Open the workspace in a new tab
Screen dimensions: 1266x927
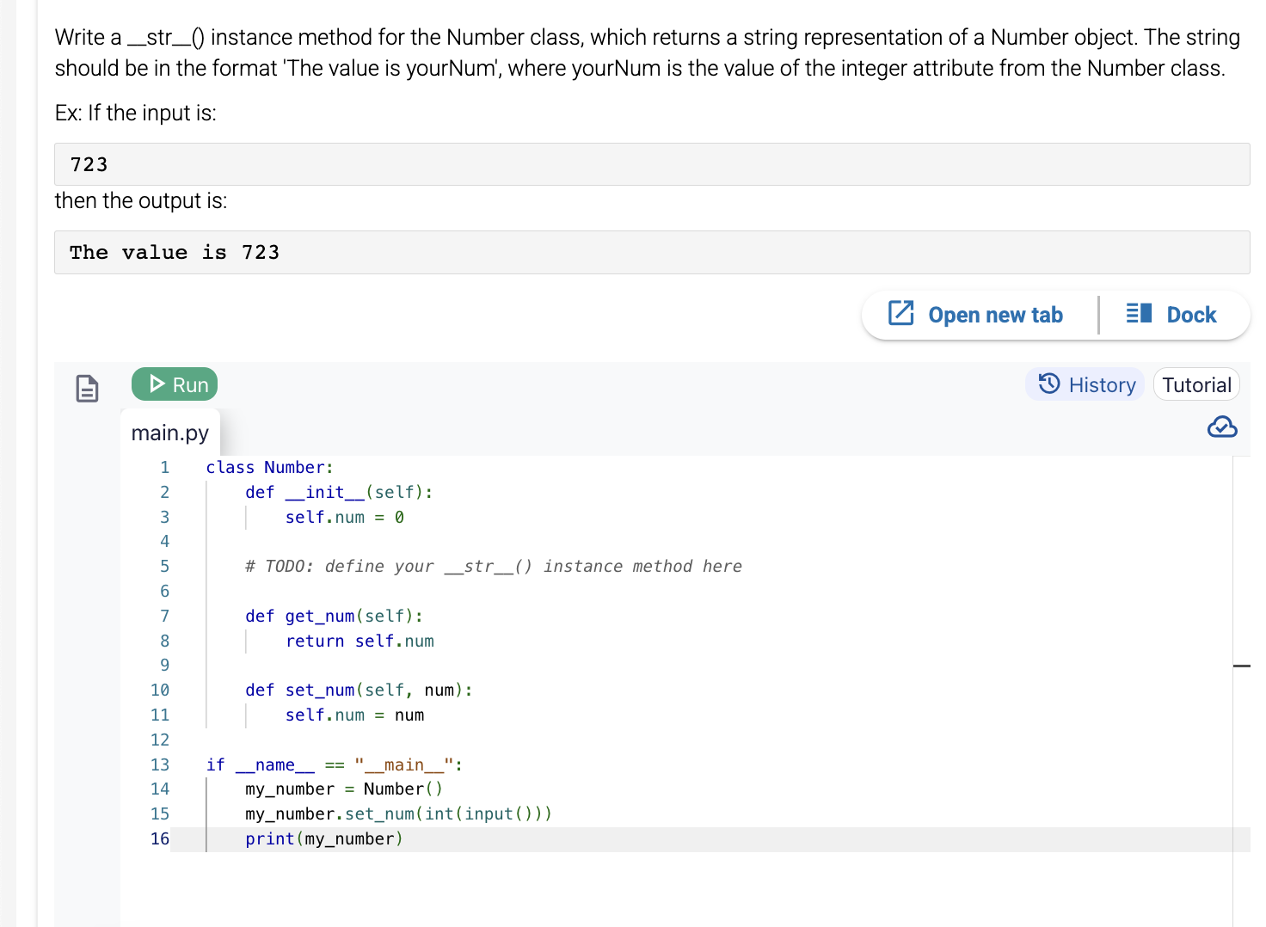pyautogui.click(x=976, y=314)
